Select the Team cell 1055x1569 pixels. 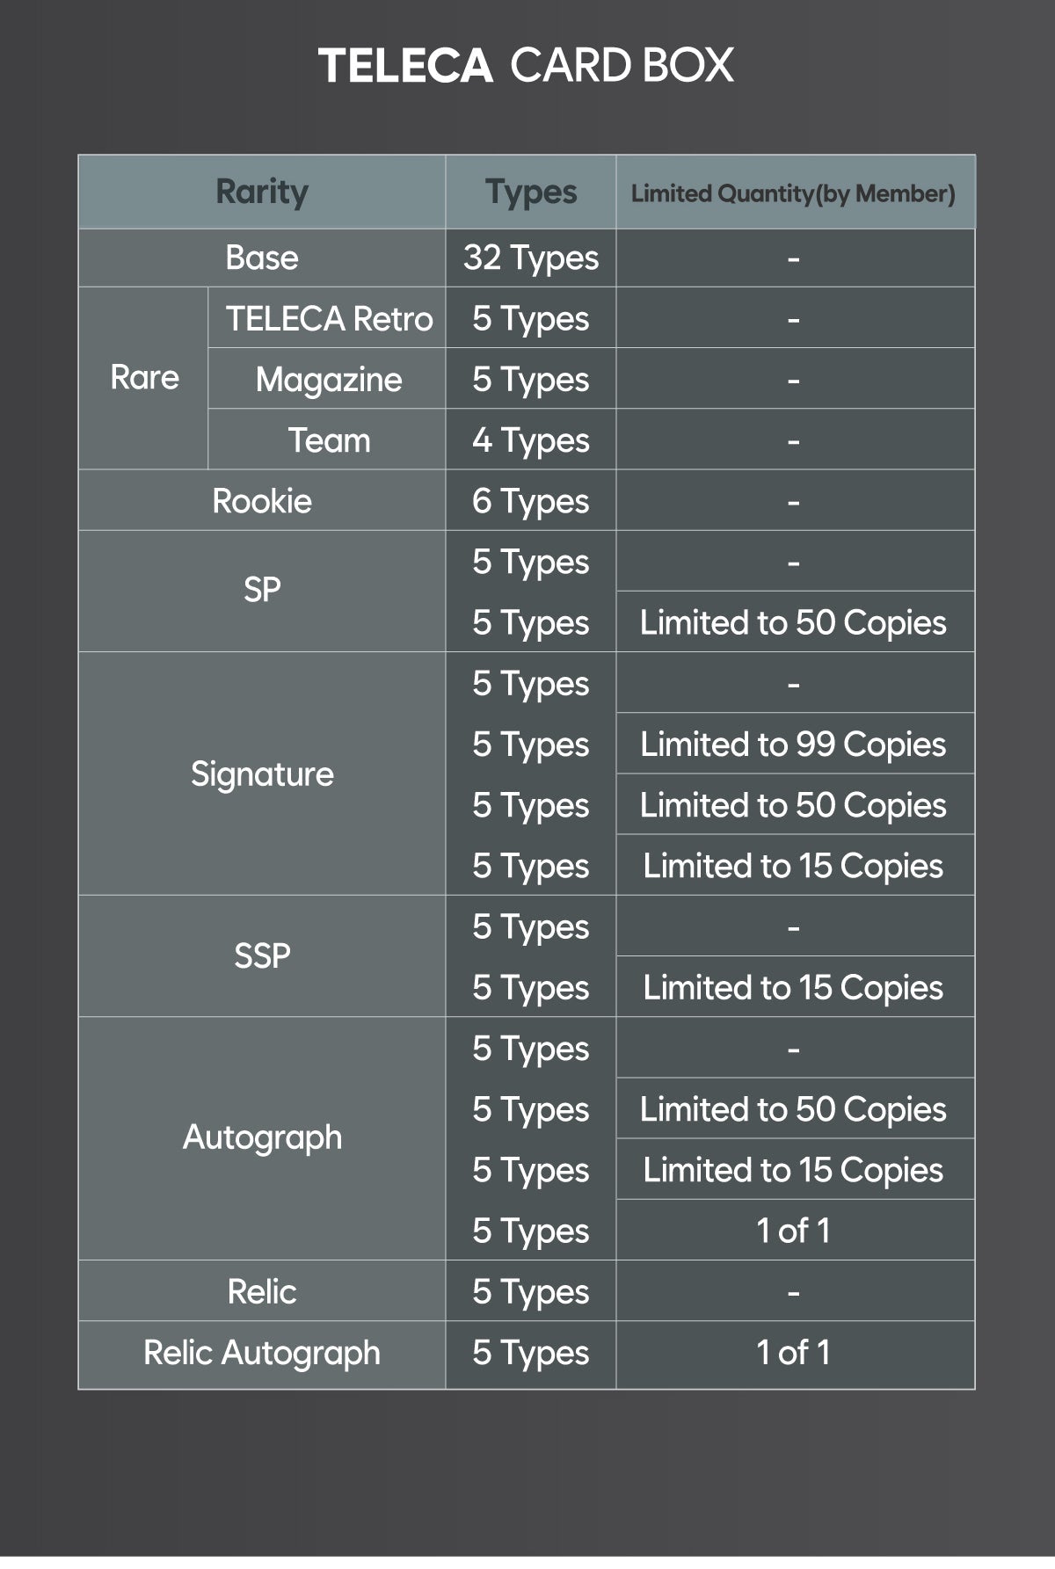click(328, 439)
